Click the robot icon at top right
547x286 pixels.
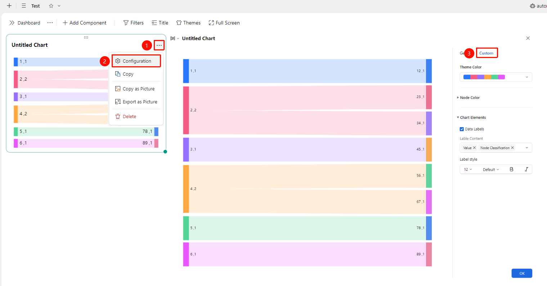pos(533,6)
